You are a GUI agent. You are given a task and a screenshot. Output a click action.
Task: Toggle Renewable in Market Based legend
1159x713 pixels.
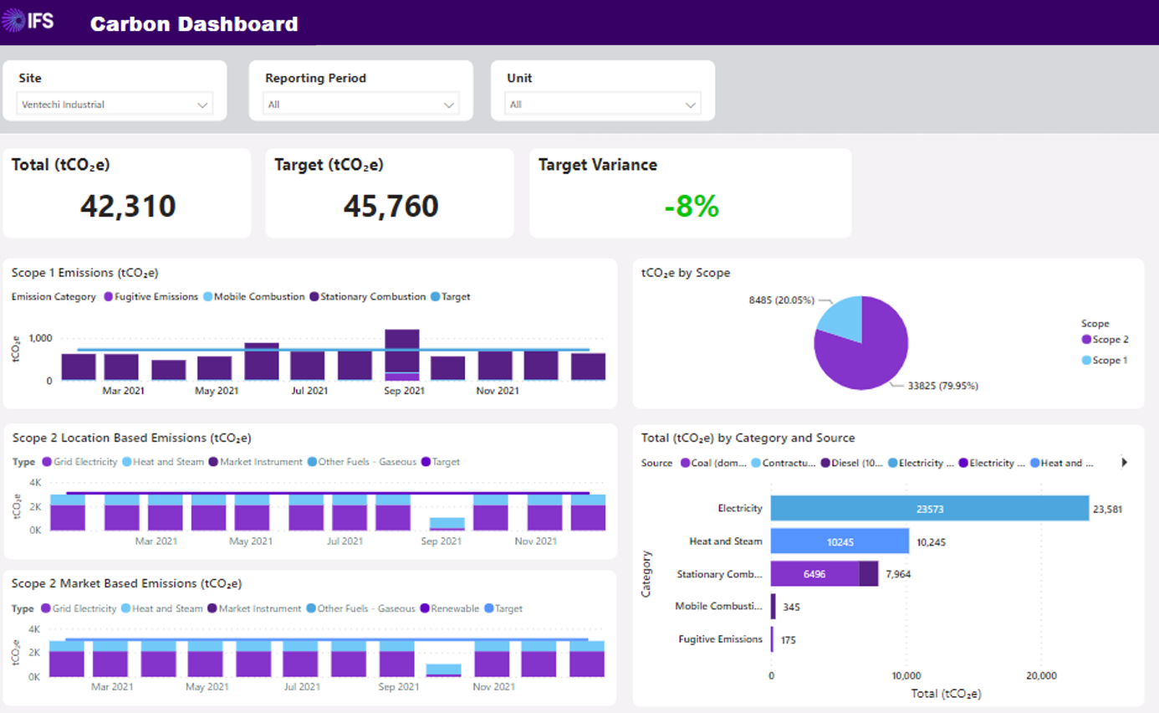pyautogui.click(x=450, y=608)
